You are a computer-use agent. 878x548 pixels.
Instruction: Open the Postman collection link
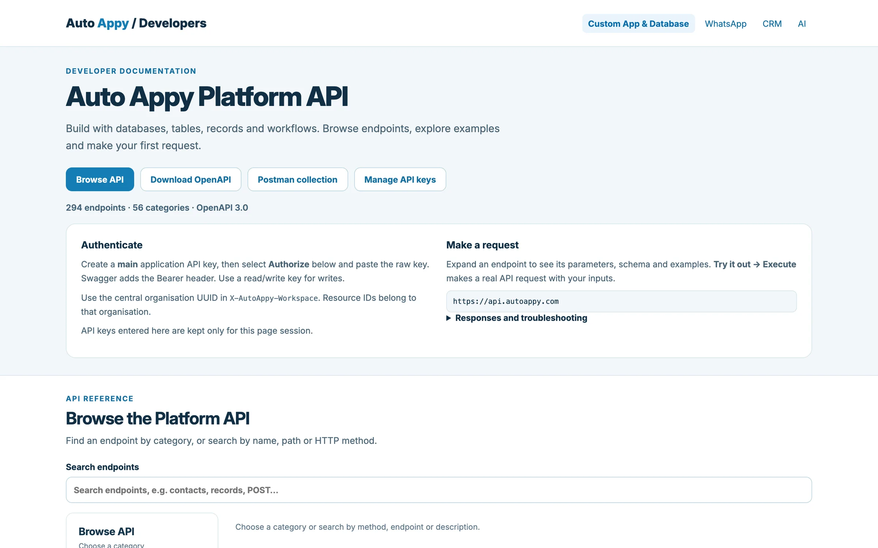tap(297, 179)
